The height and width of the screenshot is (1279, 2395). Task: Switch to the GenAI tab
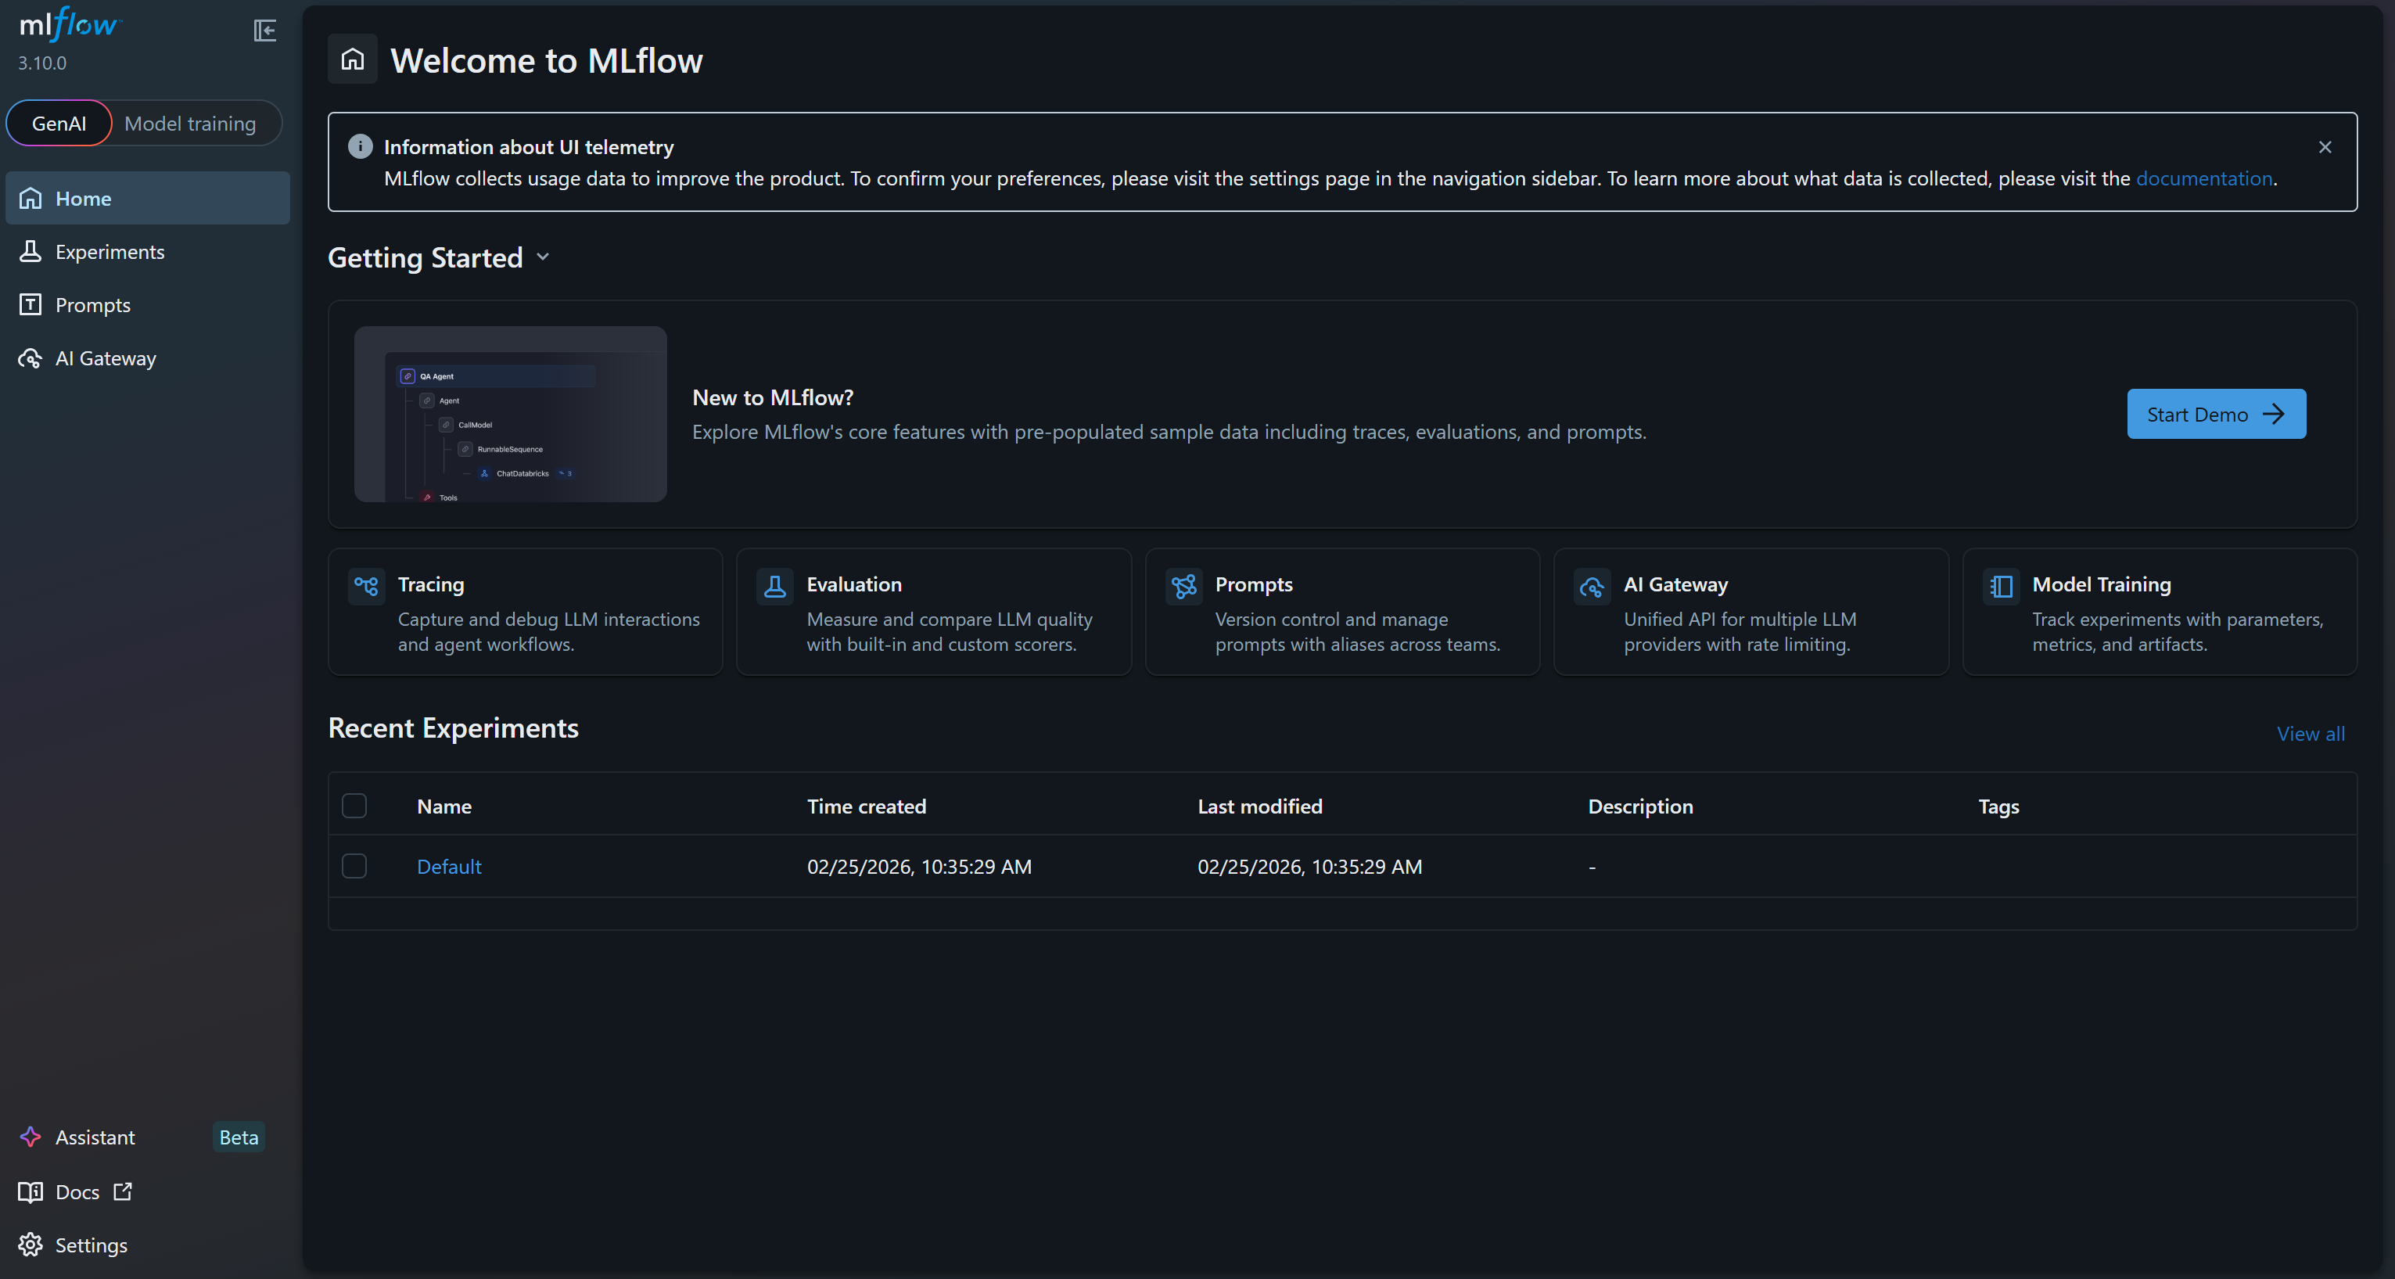coord(59,122)
